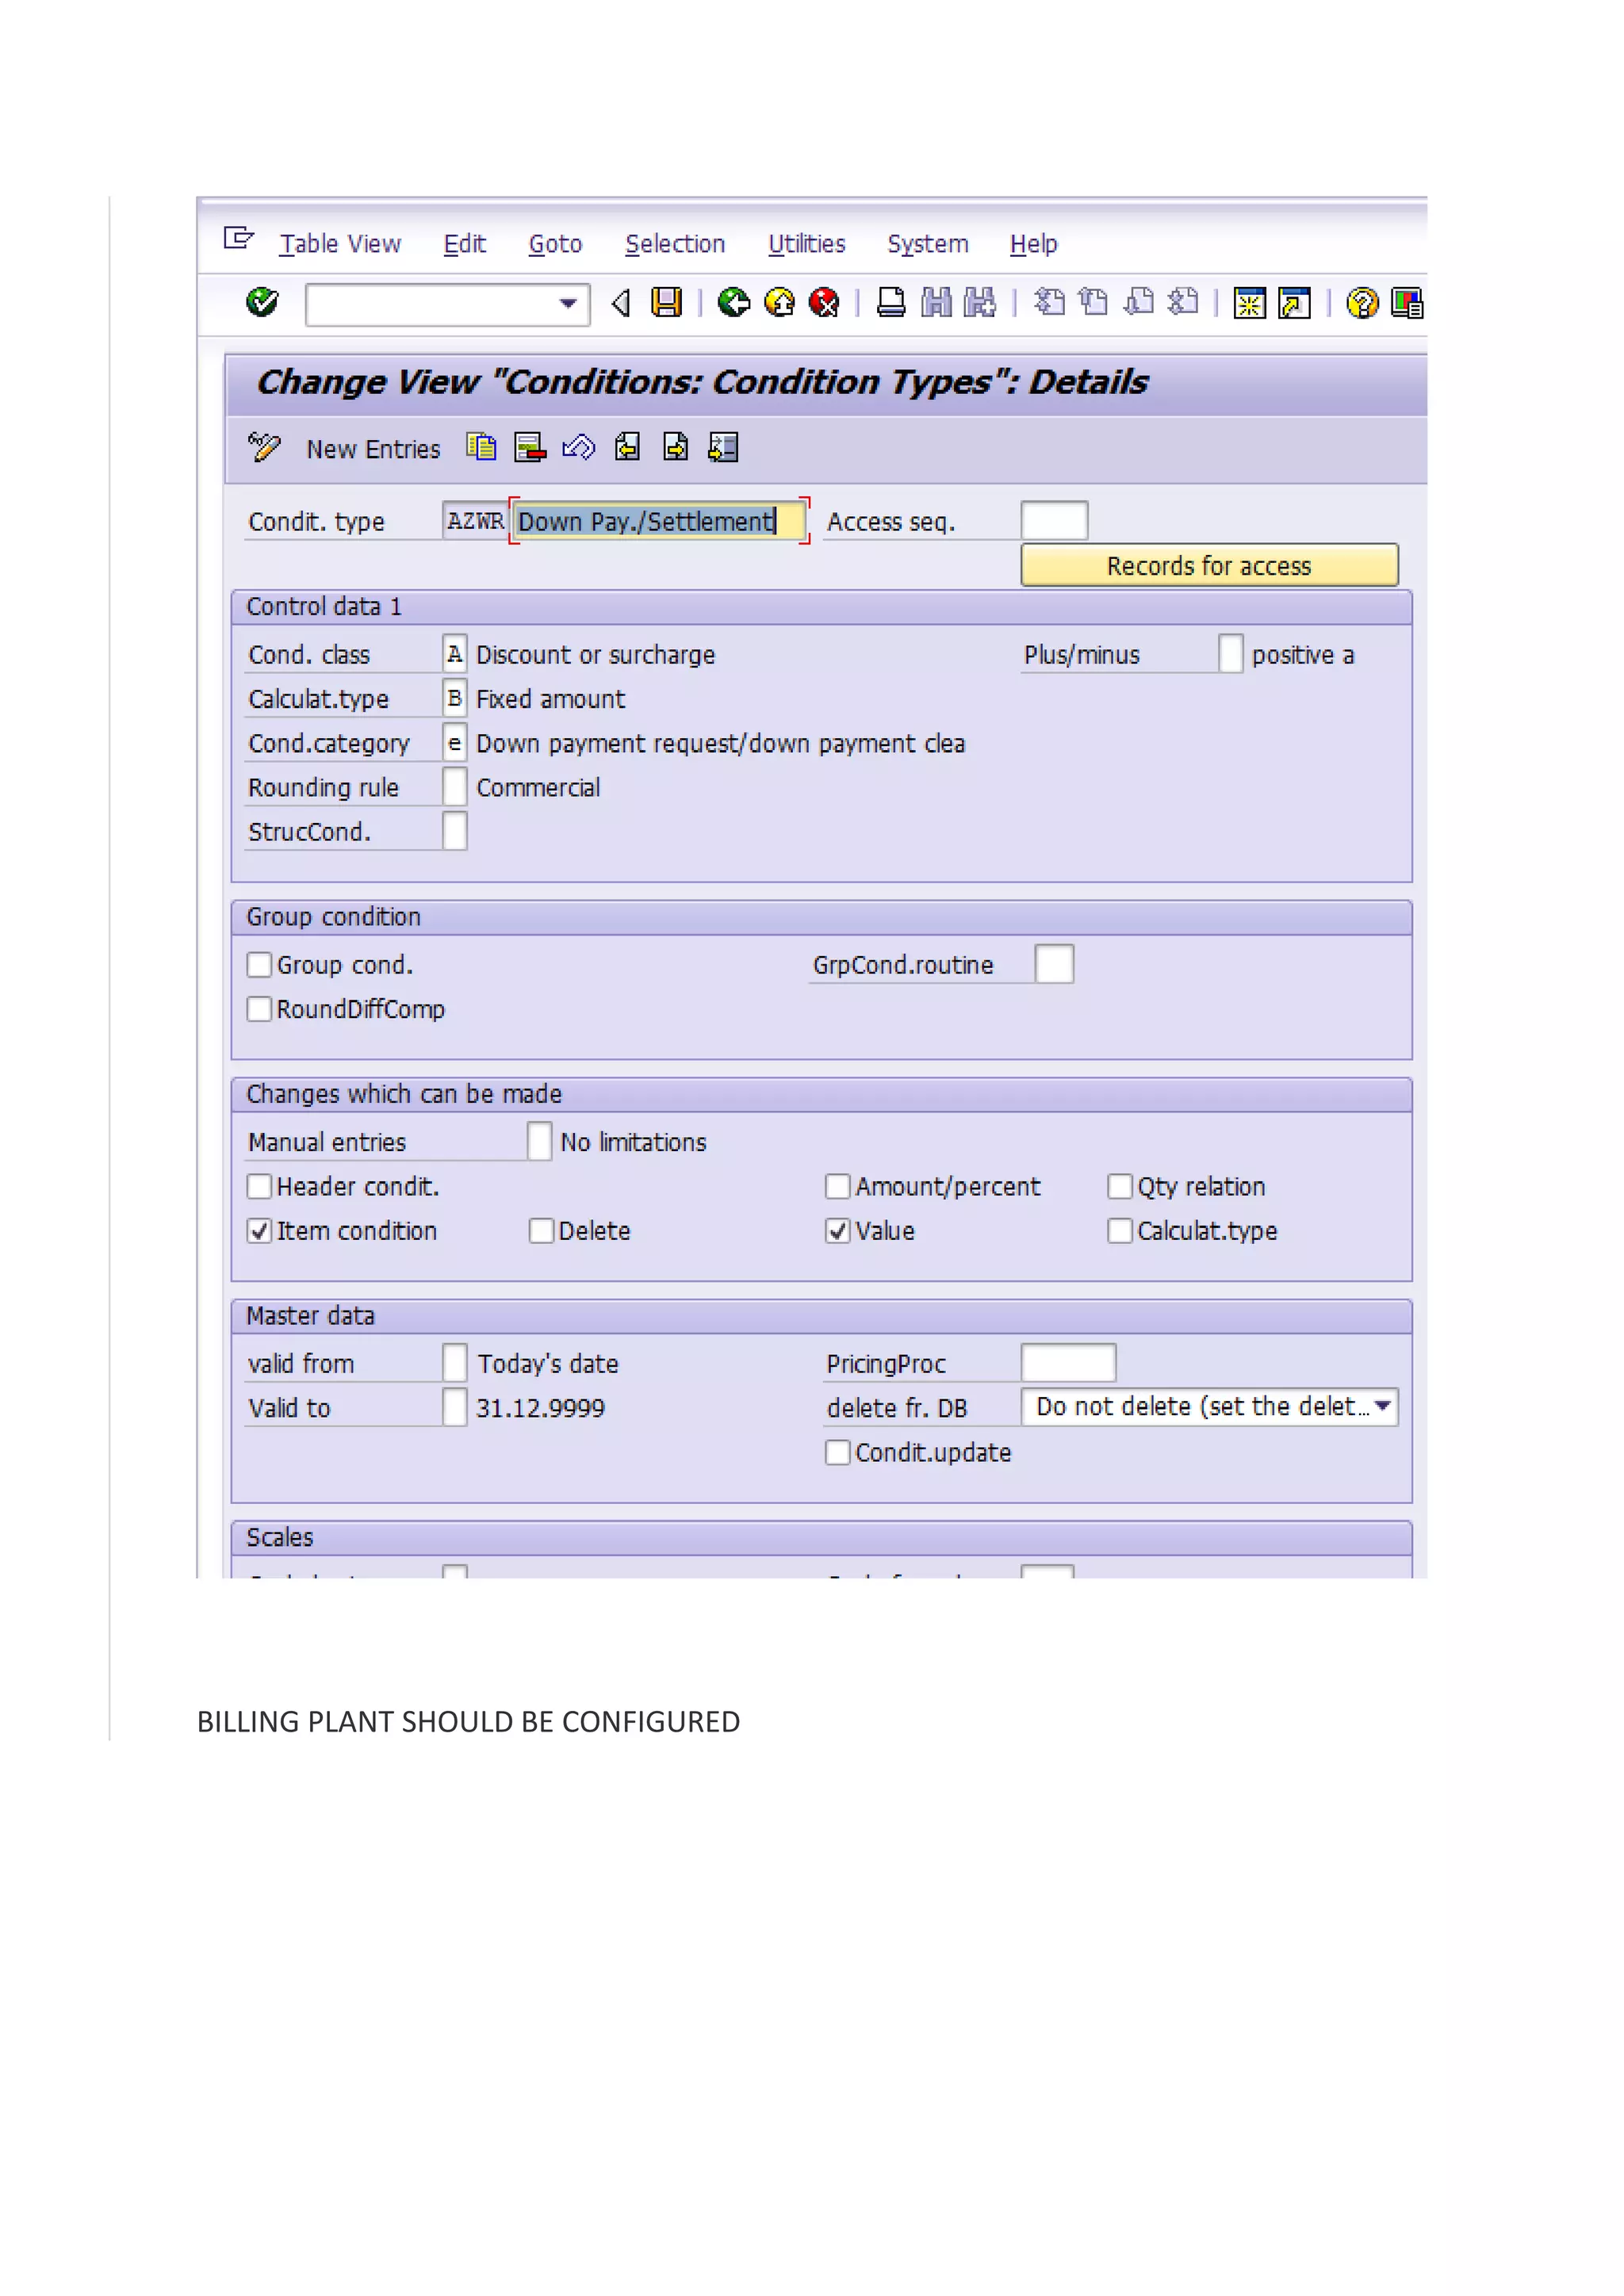This screenshot has height=2296, width=1624.
Task: Open the Selection menu
Action: 675,244
